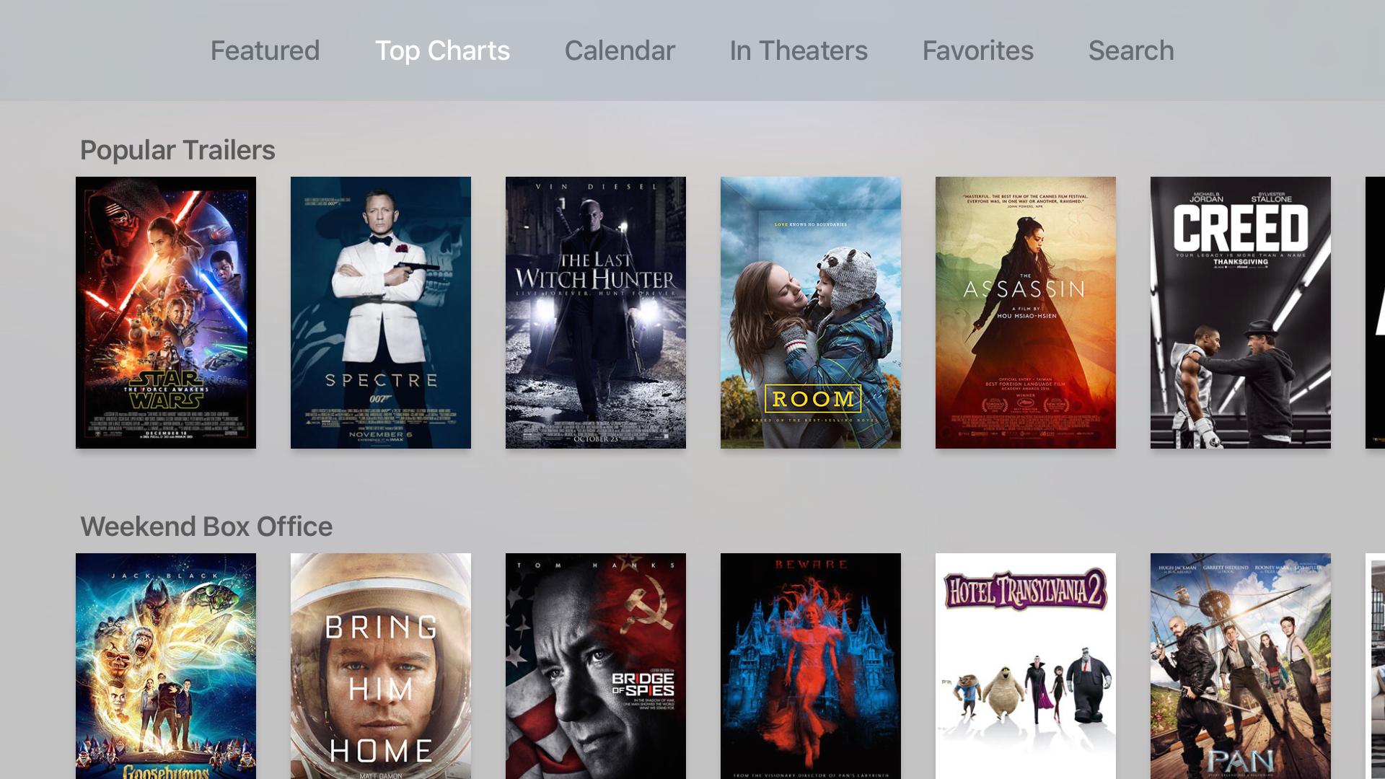Open The Assassin movie poster
The height and width of the screenshot is (779, 1385).
(x=1026, y=312)
